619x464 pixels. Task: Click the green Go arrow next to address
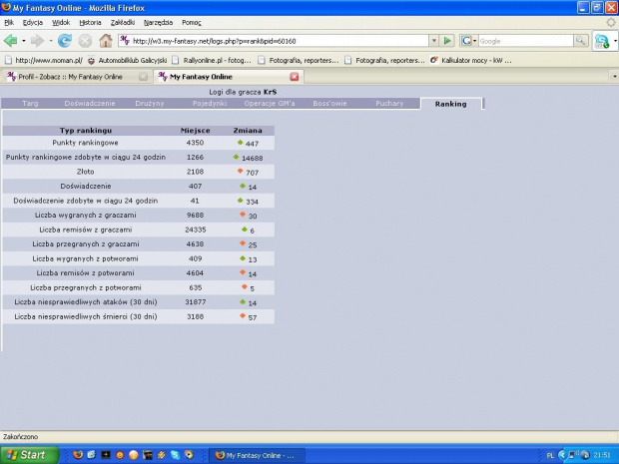pos(447,41)
